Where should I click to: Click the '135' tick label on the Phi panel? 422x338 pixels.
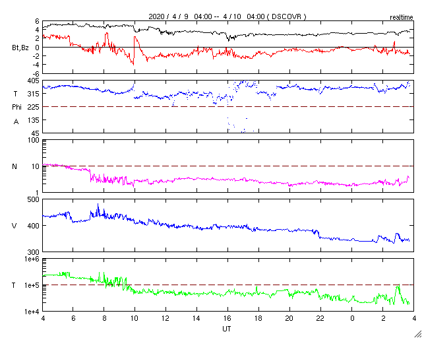click(x=35, y=120)
